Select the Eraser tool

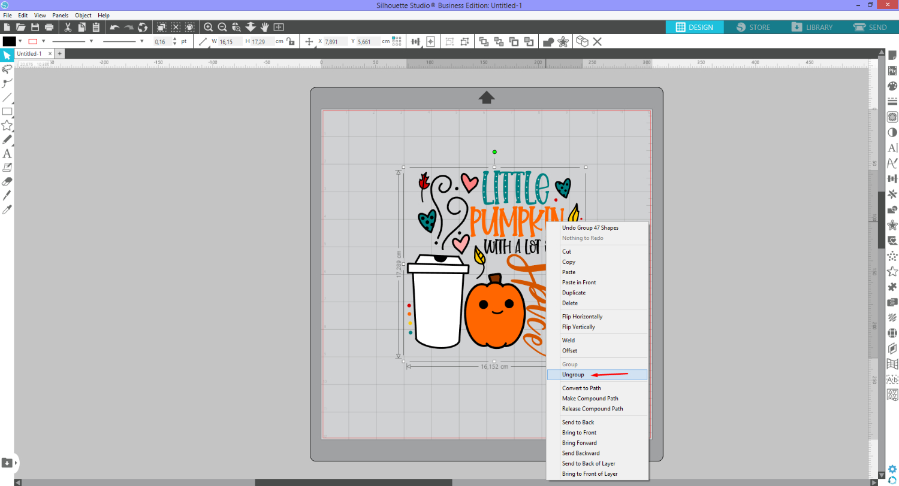click(x=7, y=181)
